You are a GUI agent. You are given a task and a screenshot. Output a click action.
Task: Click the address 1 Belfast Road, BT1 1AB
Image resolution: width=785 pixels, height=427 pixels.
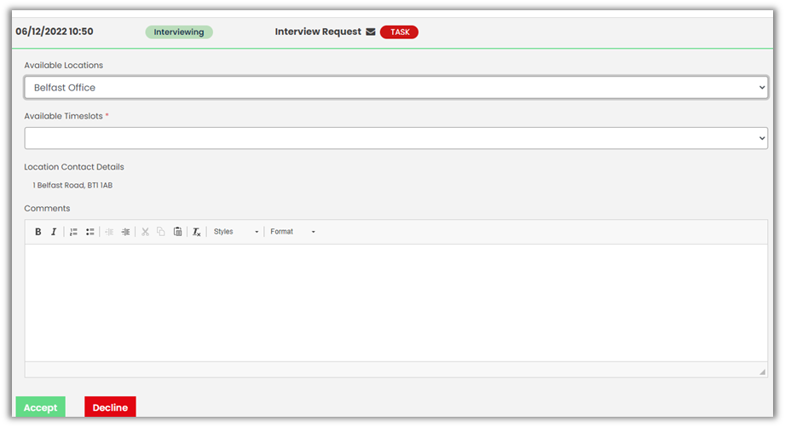tap(72, 185)
